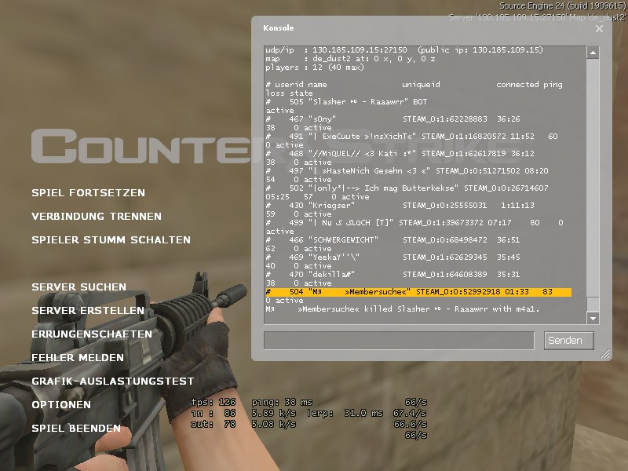Viewport: 628px width, 471px height.
Task: Click the "map : de_dust2" line
Action: (350, 58)
